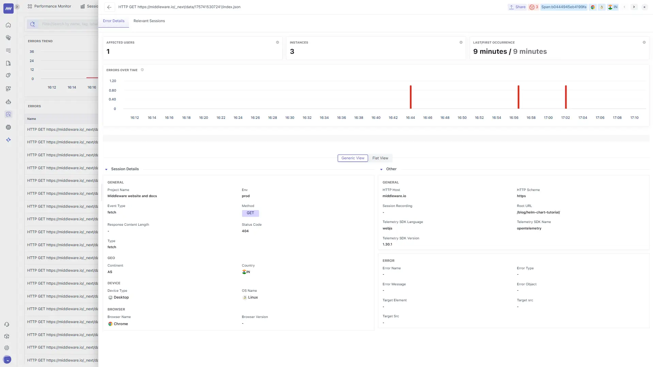
Task: Click the Linux OS icon in the header
Action: (x=602, y=7)
